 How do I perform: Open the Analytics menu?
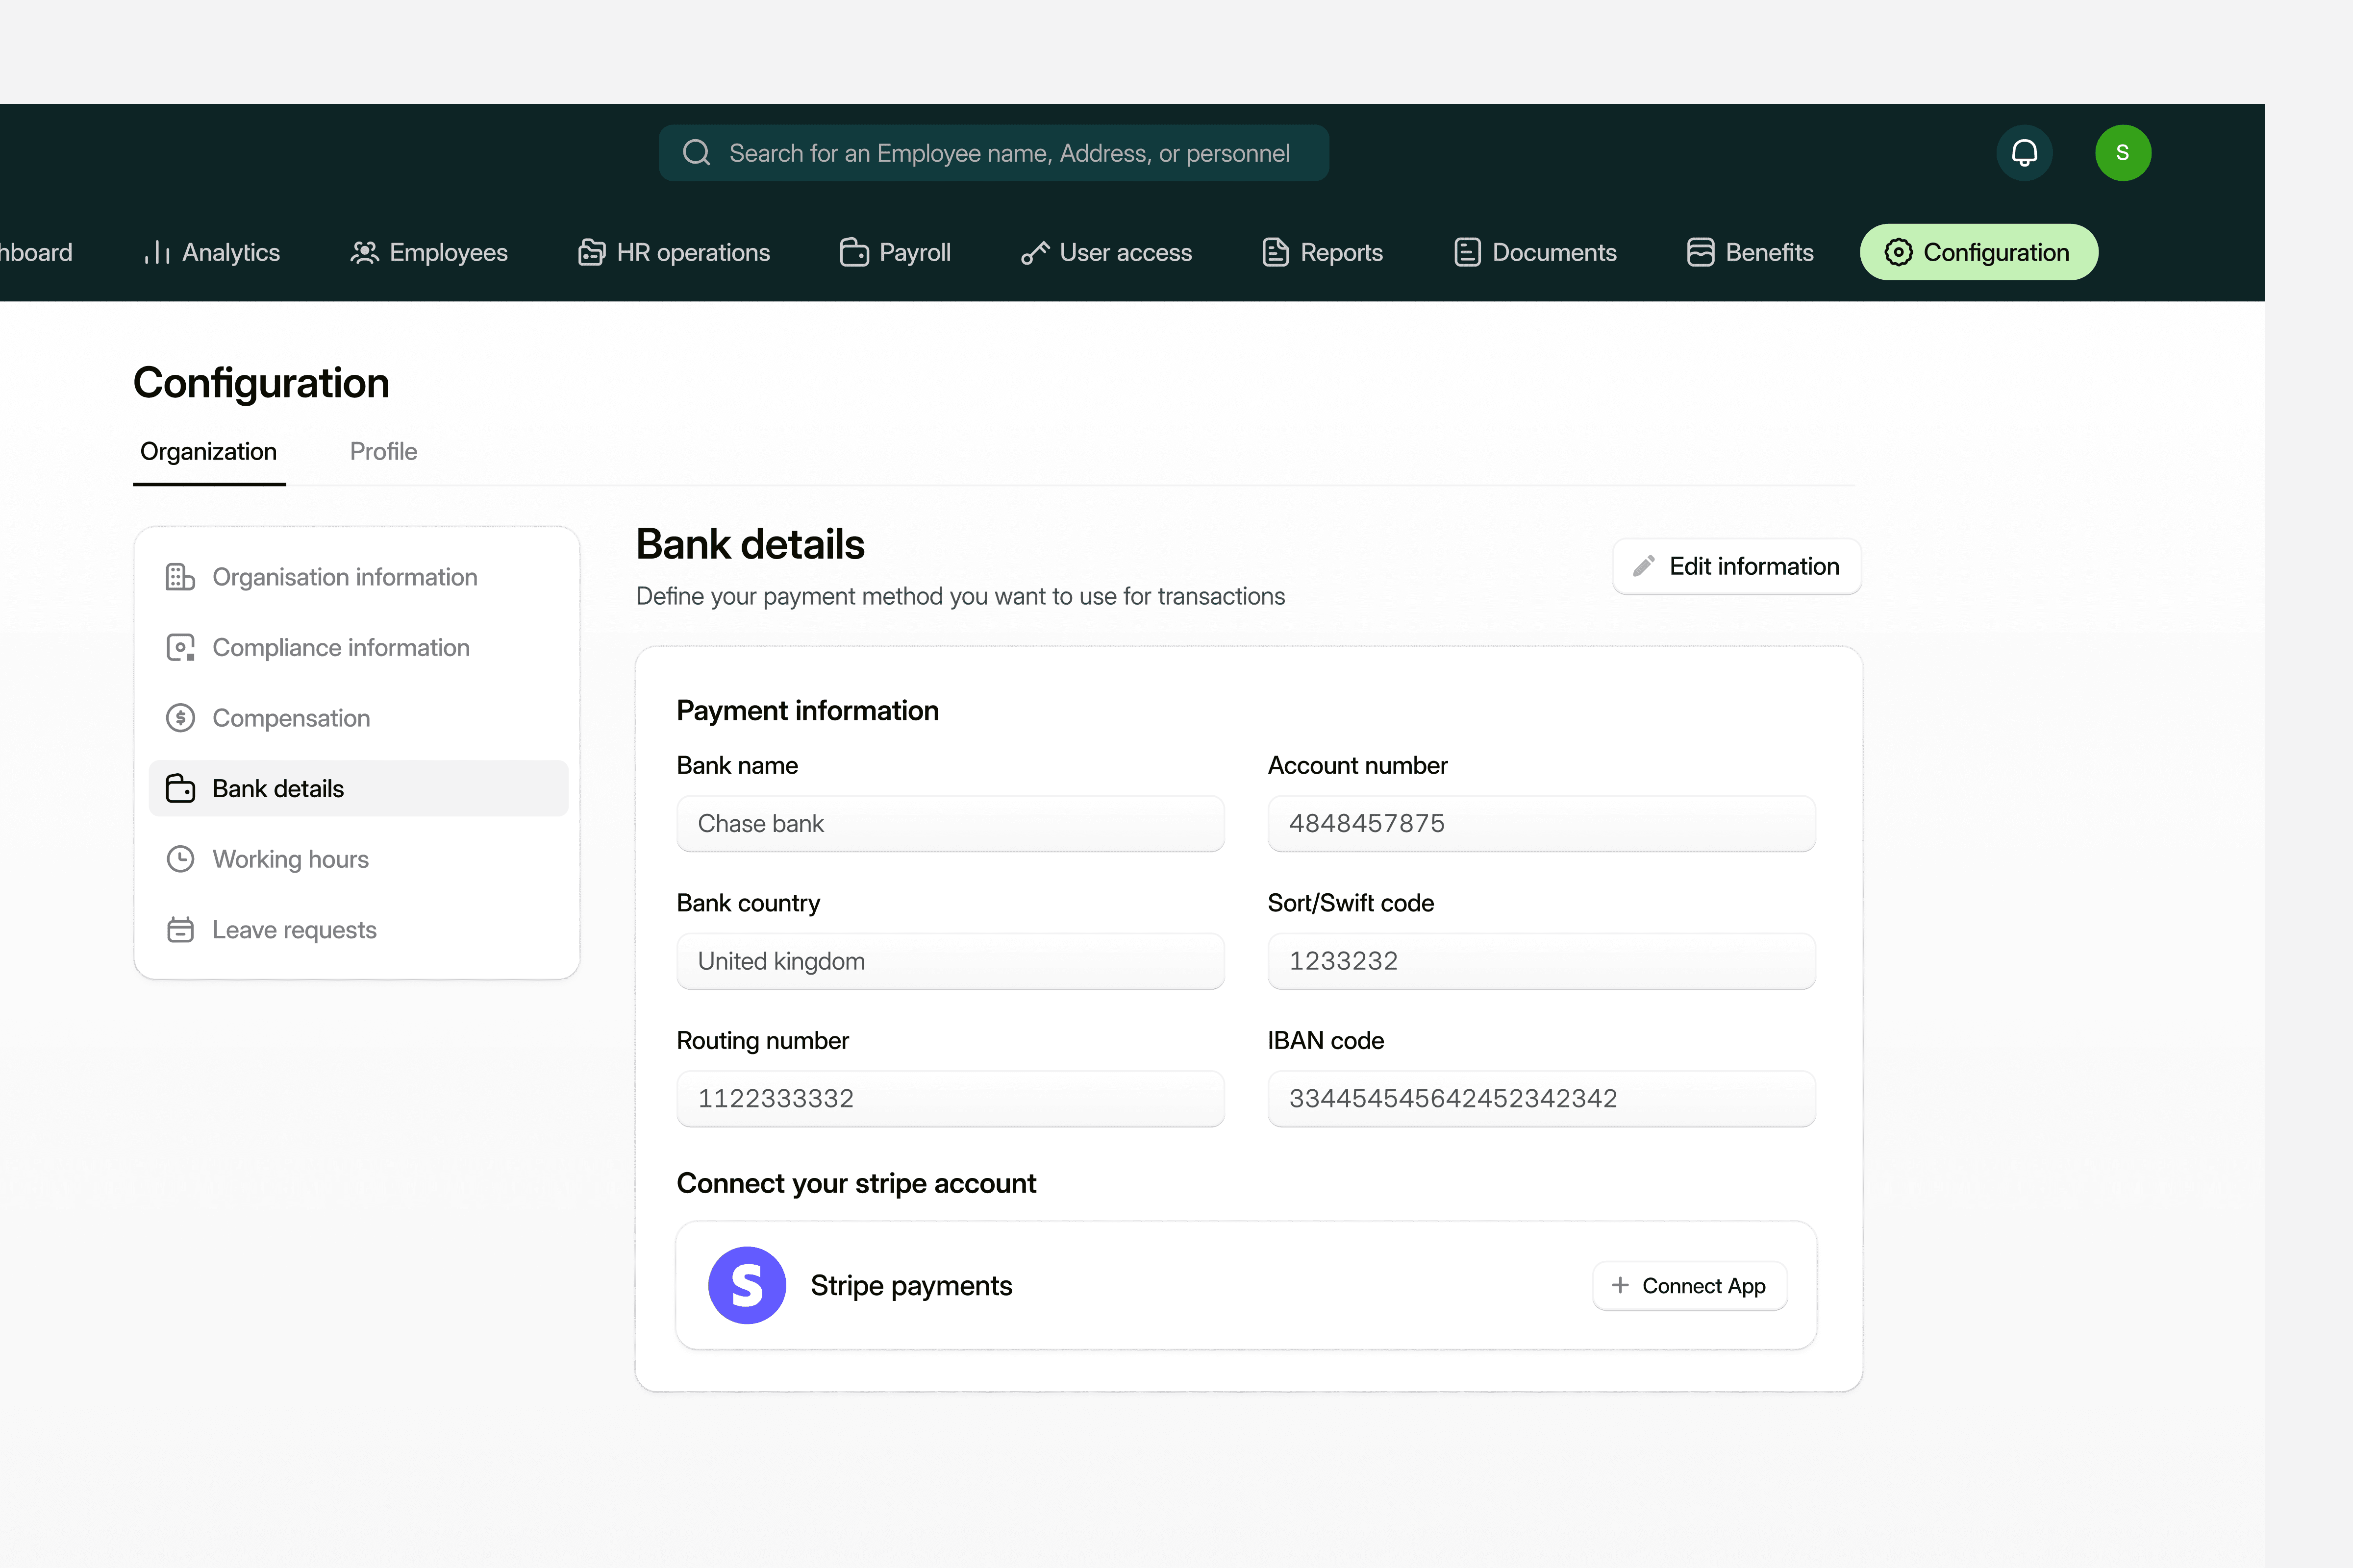click(x=211, y=253)
